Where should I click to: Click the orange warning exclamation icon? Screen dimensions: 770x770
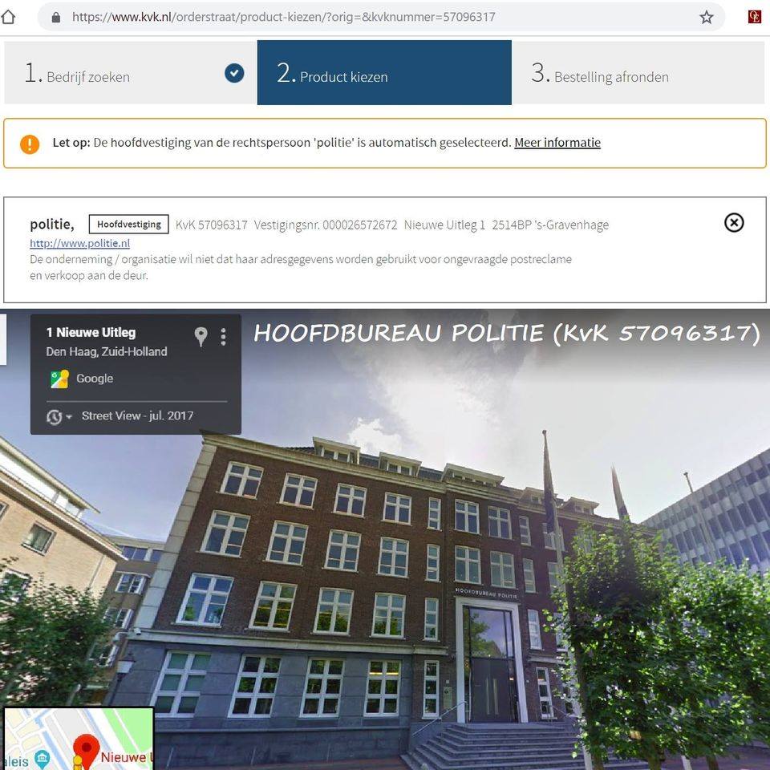[x=30, y=144]
